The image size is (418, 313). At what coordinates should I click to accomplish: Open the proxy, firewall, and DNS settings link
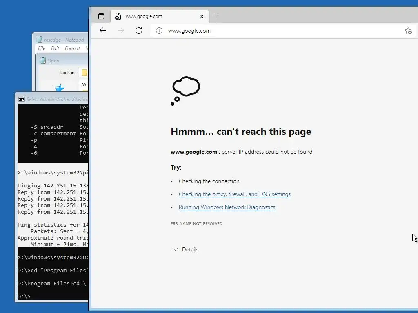[x=235, y=194]
